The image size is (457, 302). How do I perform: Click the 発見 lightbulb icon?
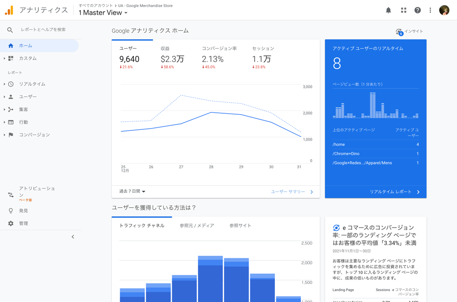click(11, 211)
